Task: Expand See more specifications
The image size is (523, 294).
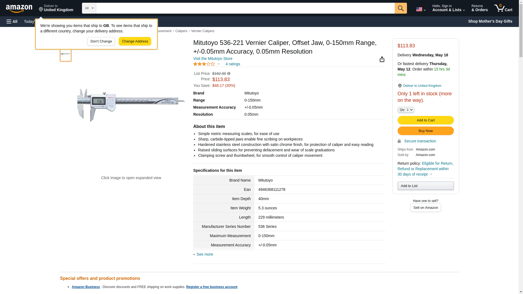Action: 205,254
